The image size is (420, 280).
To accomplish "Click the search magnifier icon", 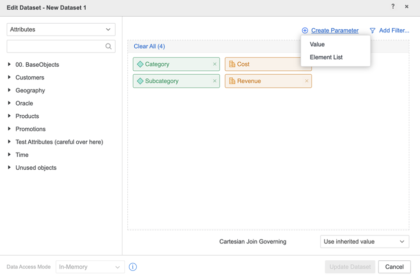I will click(x=109, y=46).
